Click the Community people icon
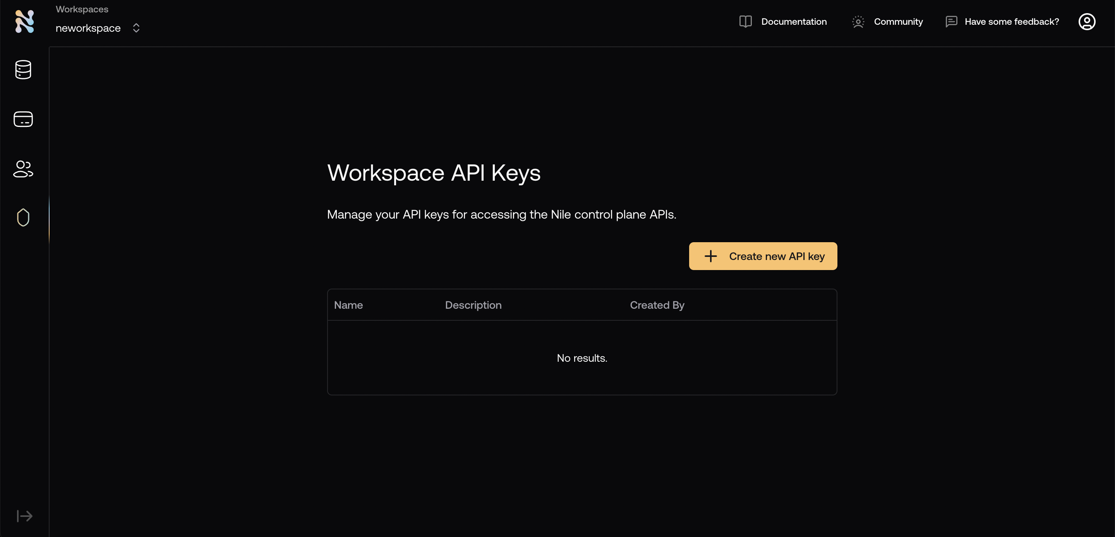The width and height of the screenshot is (1115, 537). (x=858, y=22)
